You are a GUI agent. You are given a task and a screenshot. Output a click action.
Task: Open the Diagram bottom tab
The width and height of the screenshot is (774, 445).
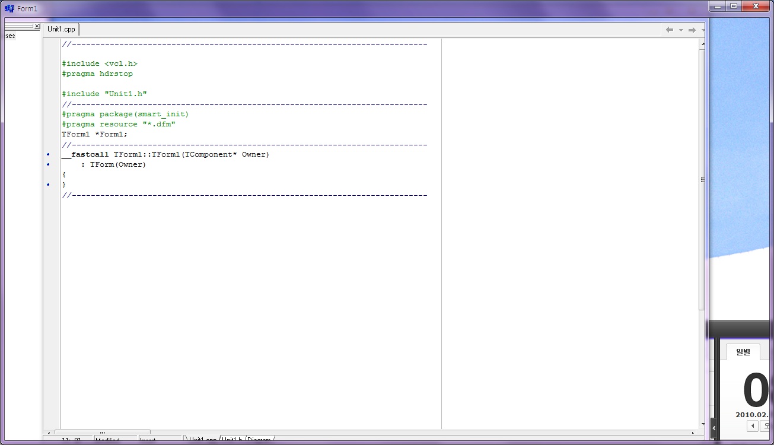259,440
